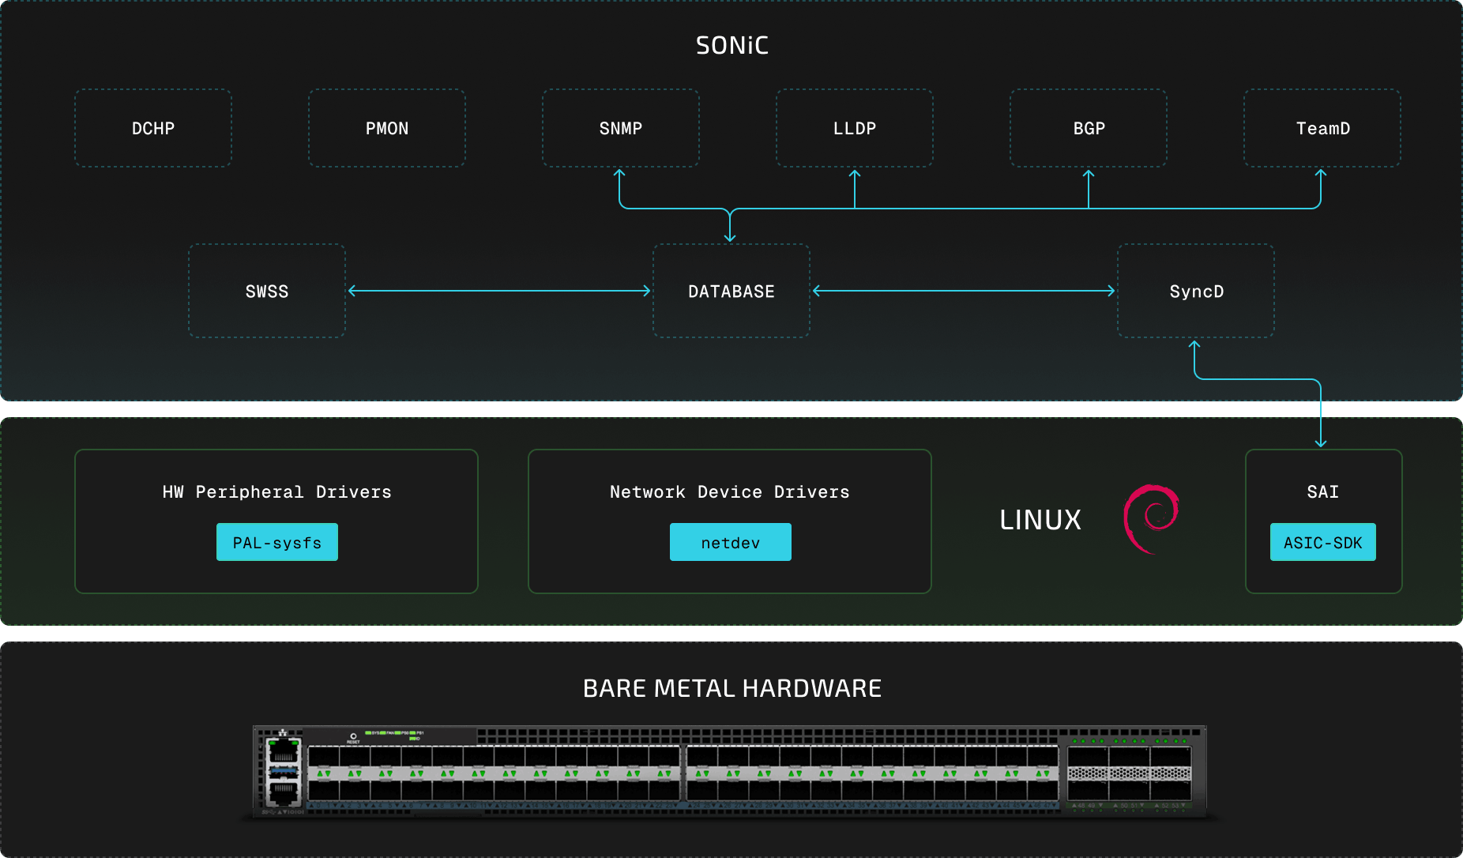The image size is (1463, 858).
Task: Click the network switch hardware image
Action: (730, 772)
